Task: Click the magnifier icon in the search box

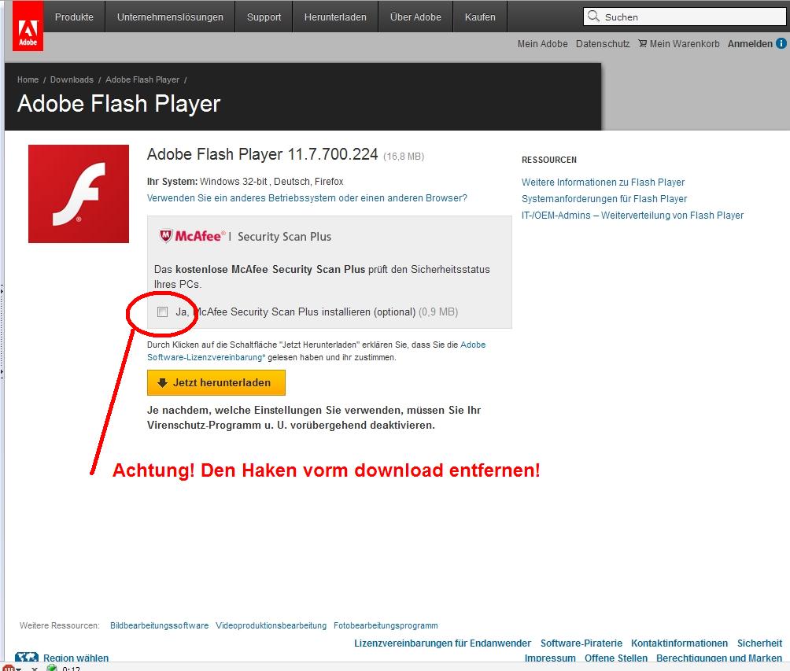Action: pyautogui.click(x=593, y=16)
